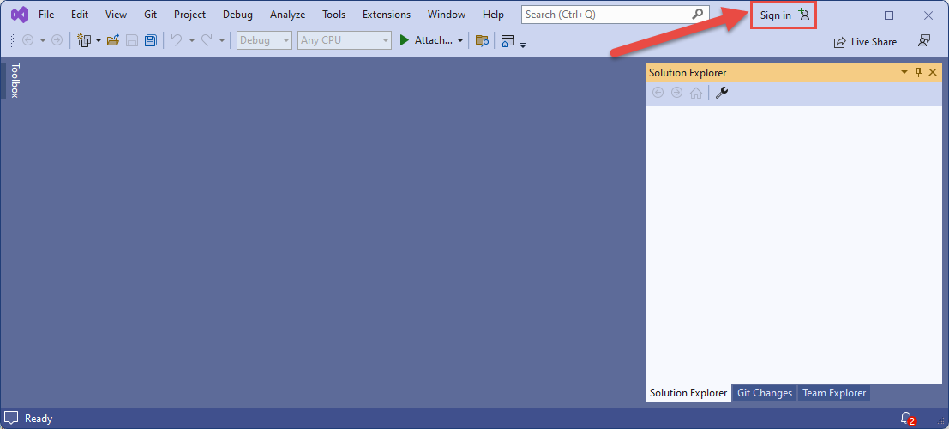This screenshot has height=429, width=949.
Task: Open Solution Explorer window position dropdown
Action: (x=904, y=72)
